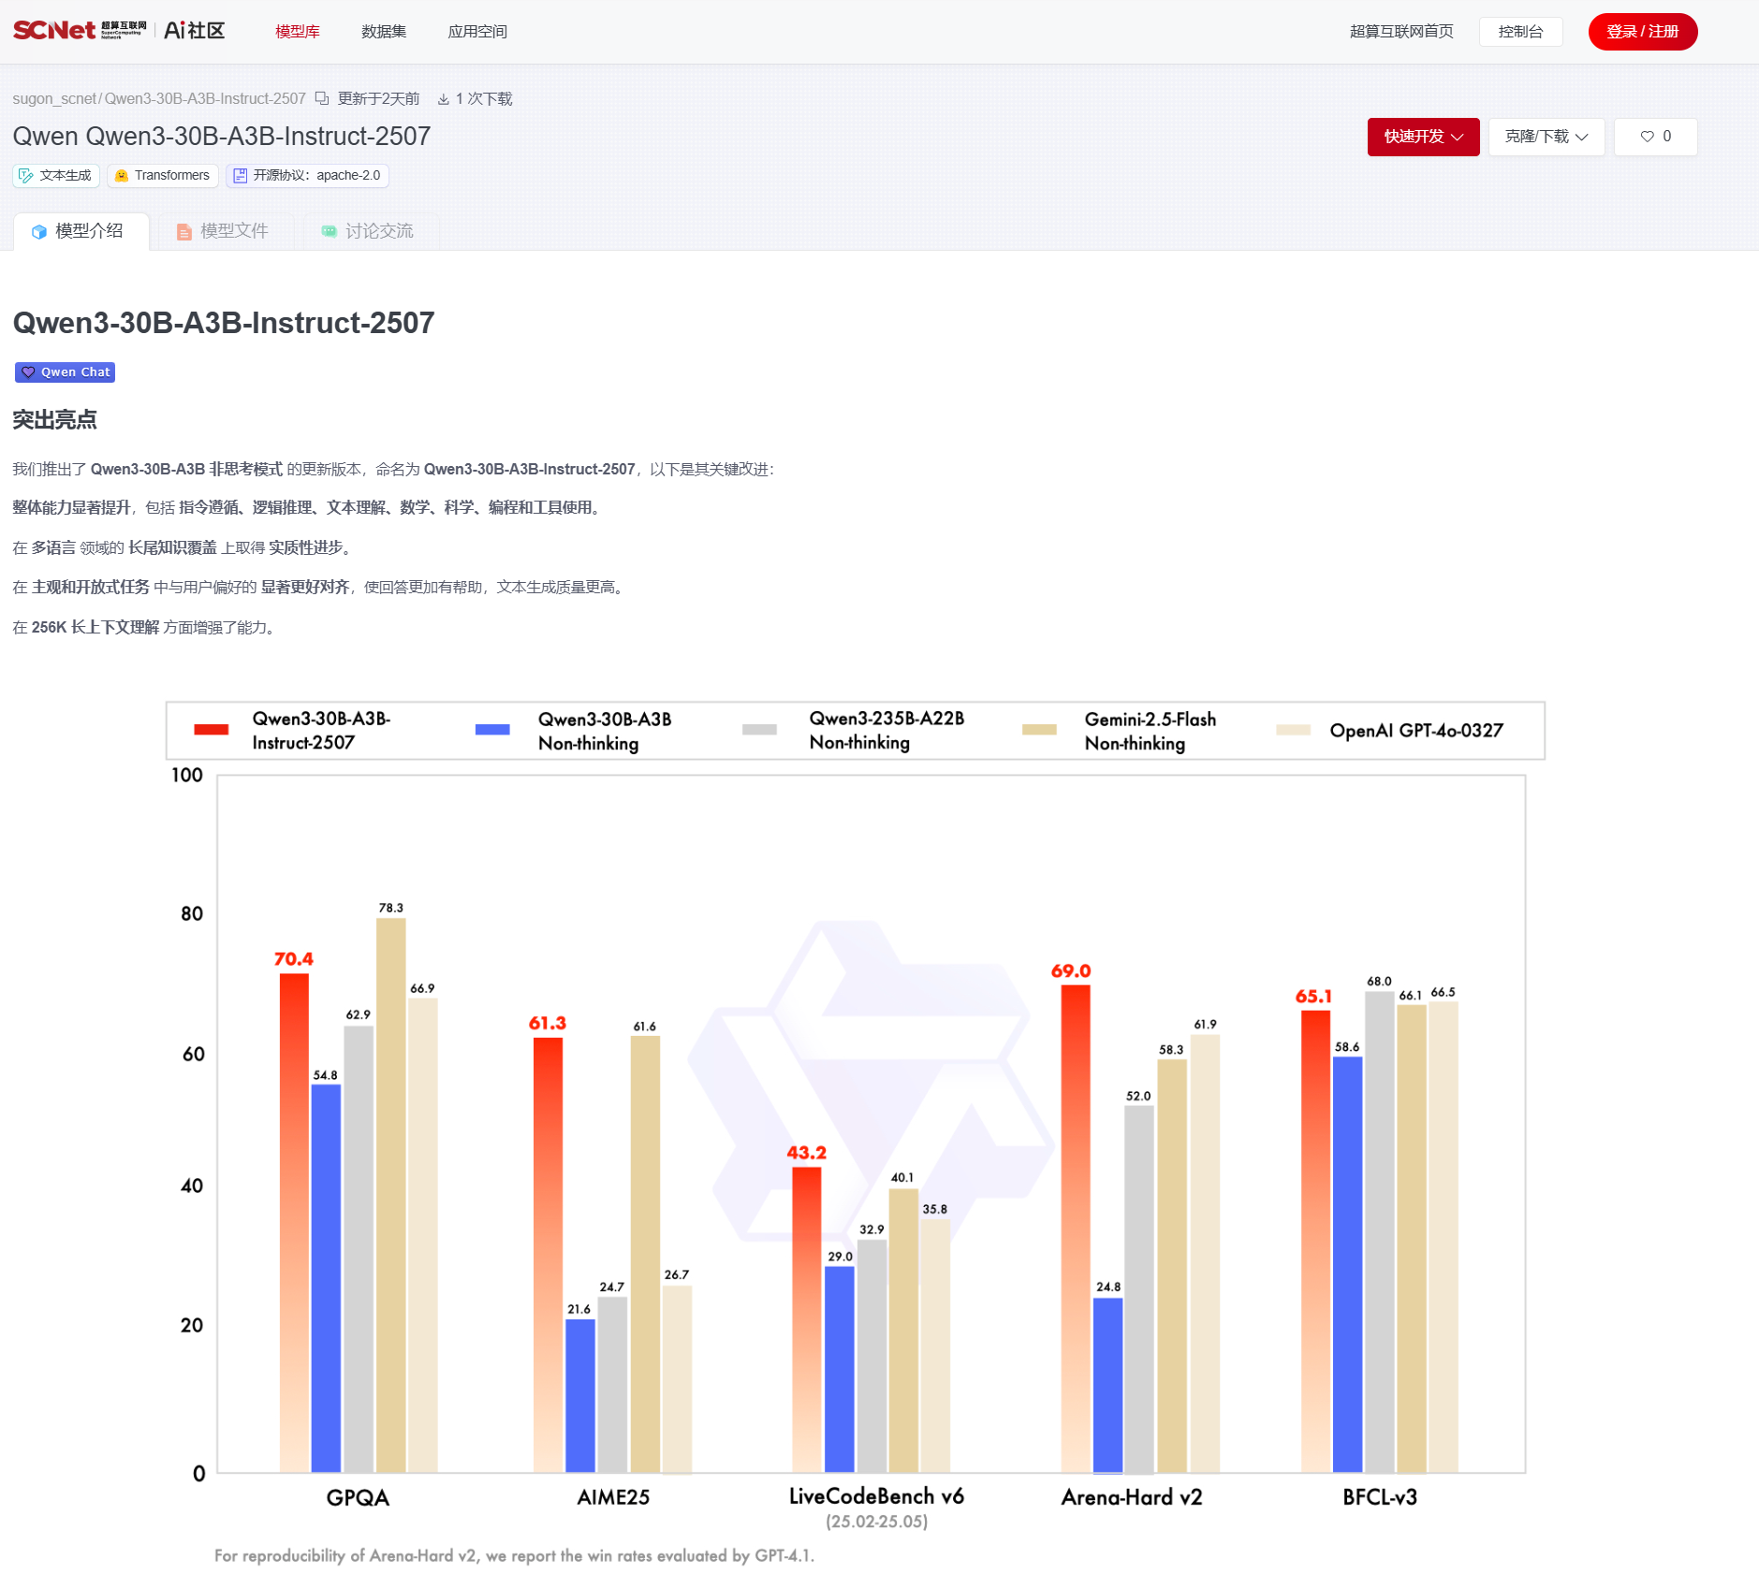Click OpenAI GPT-4o-0327 legend swatch
Image resolution: width=1759 pixels, height=1587 pixels.
1293,730
